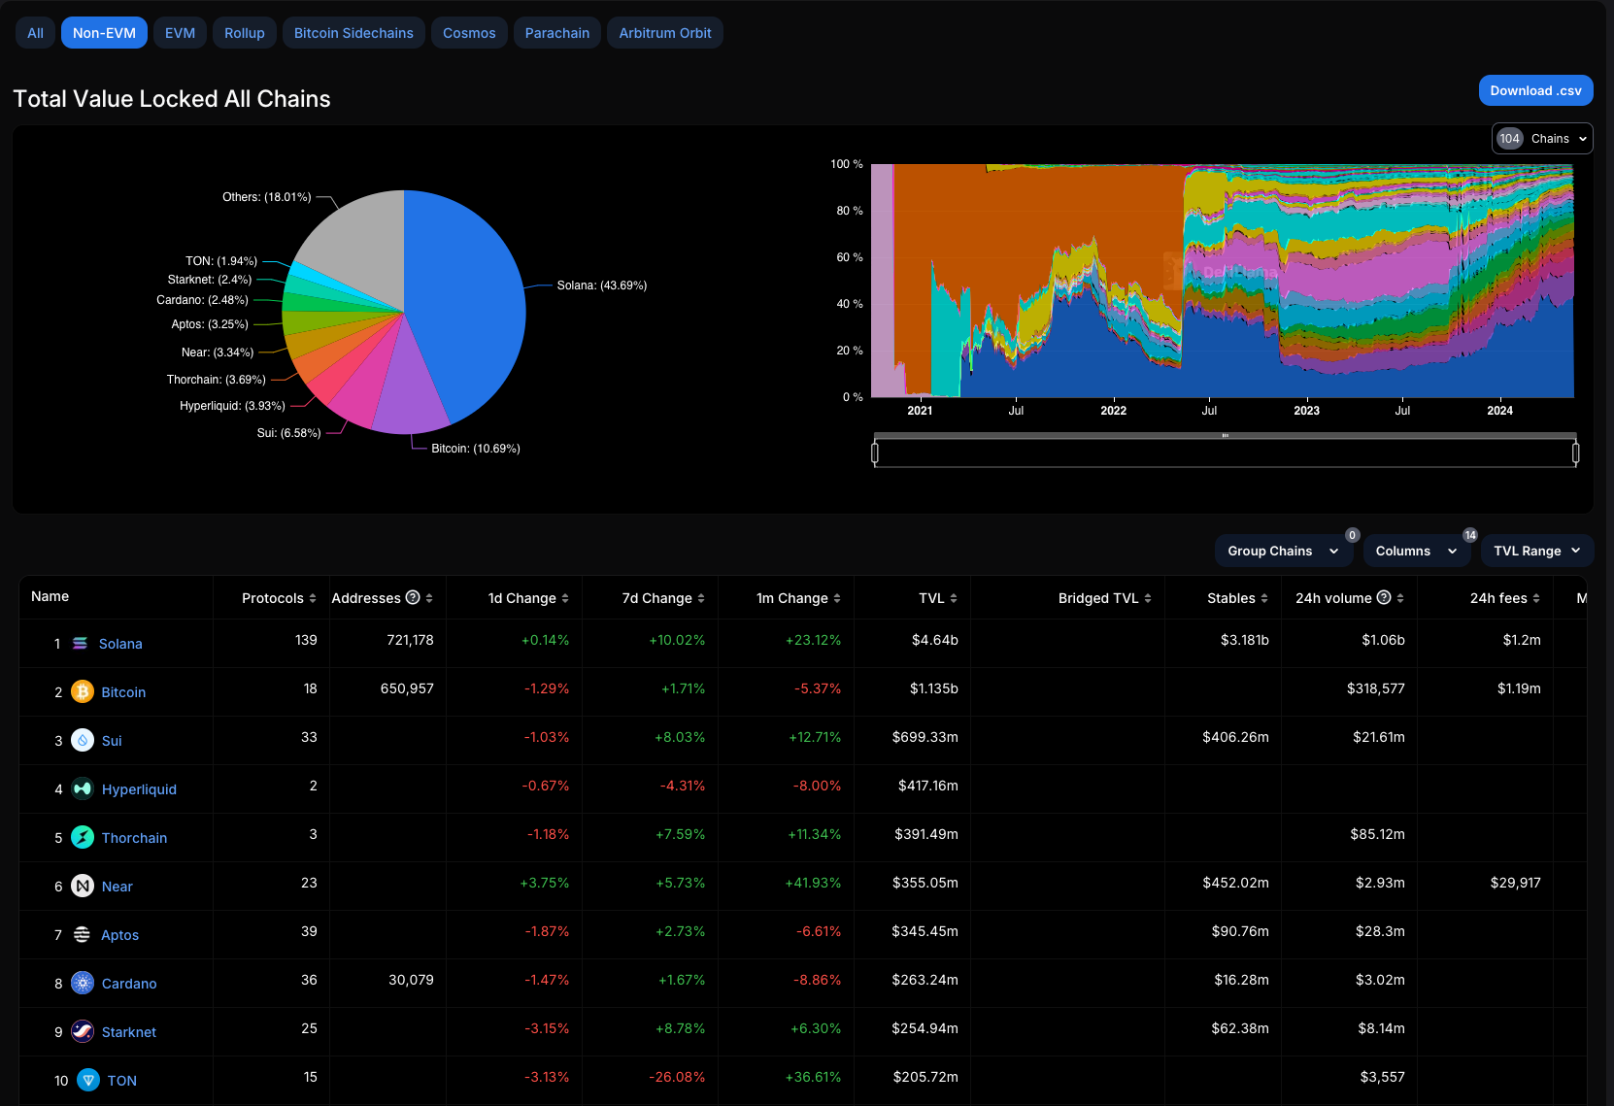Click the Name column header
The width and height of the screenshot is (1614, 1106).
point(50,596)
